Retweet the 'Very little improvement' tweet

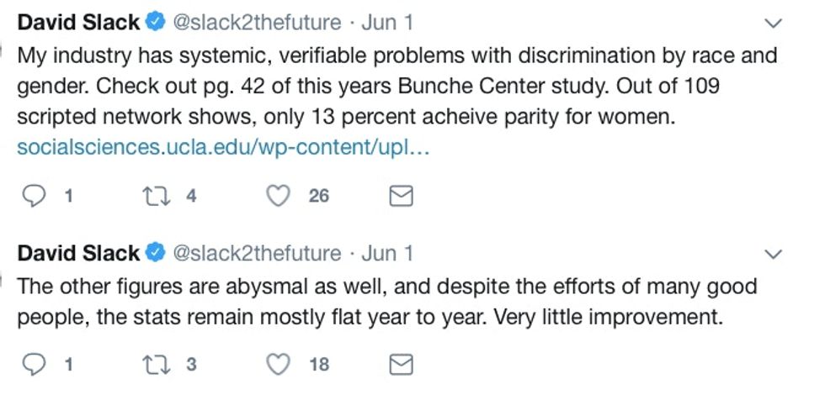[x=155, y=364]
